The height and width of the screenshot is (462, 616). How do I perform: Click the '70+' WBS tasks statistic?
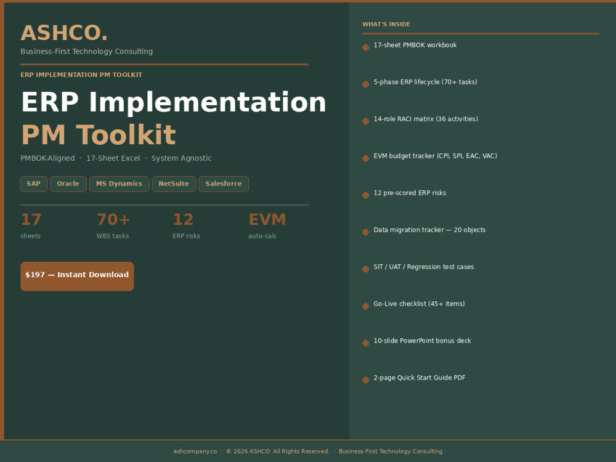[113, 220]
